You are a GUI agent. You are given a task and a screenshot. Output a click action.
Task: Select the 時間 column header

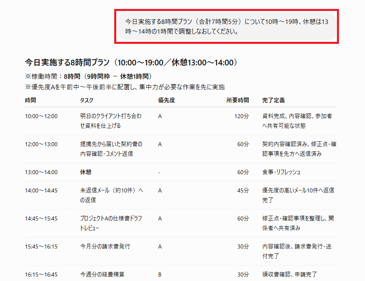tap(30, 100)
